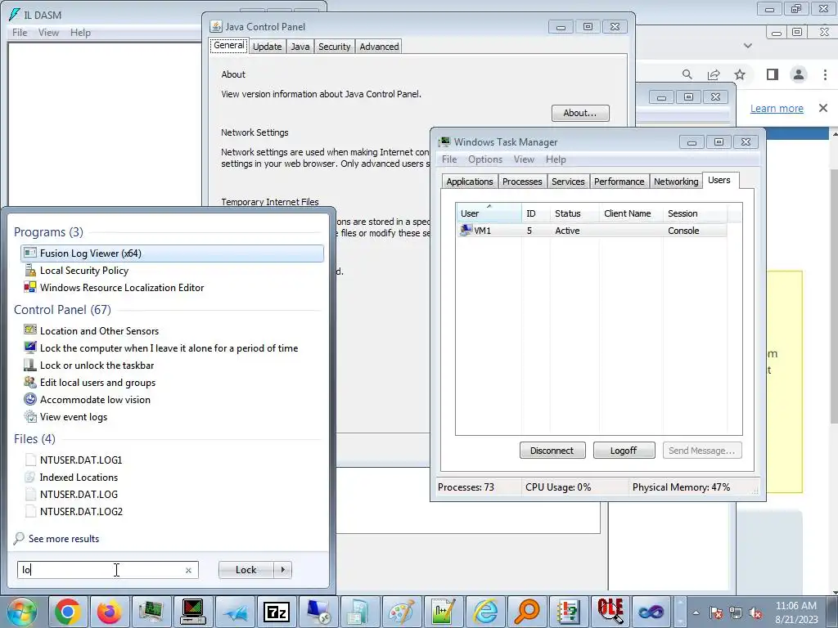Sort by Session column in Task Manager
This screenshot has height=628, width=838.
(x=695, y=213)
